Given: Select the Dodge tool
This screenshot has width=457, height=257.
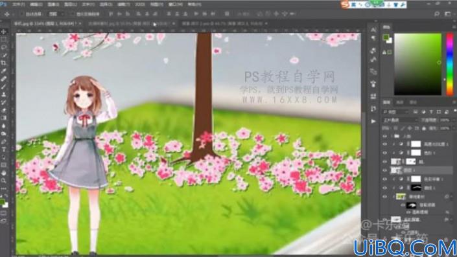Looking at the screenshot, I should click(x=4, y=133).
